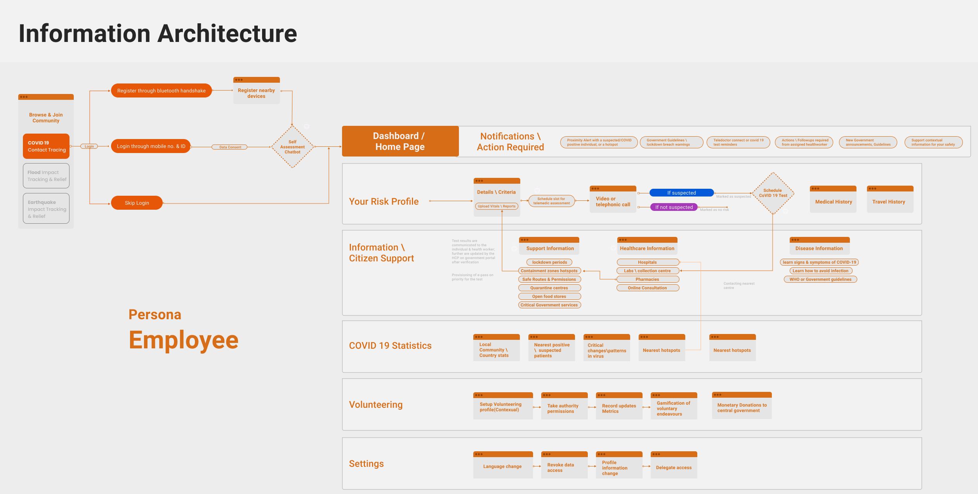This screenshot has height=494, width=978.
Task: Select the Delegate access card
Action: point(674,467)
